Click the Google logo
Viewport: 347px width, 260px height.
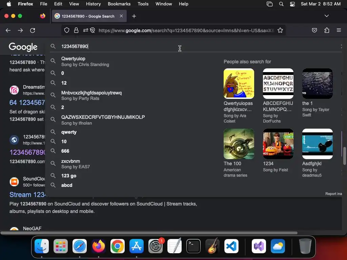tap(23, 47)
